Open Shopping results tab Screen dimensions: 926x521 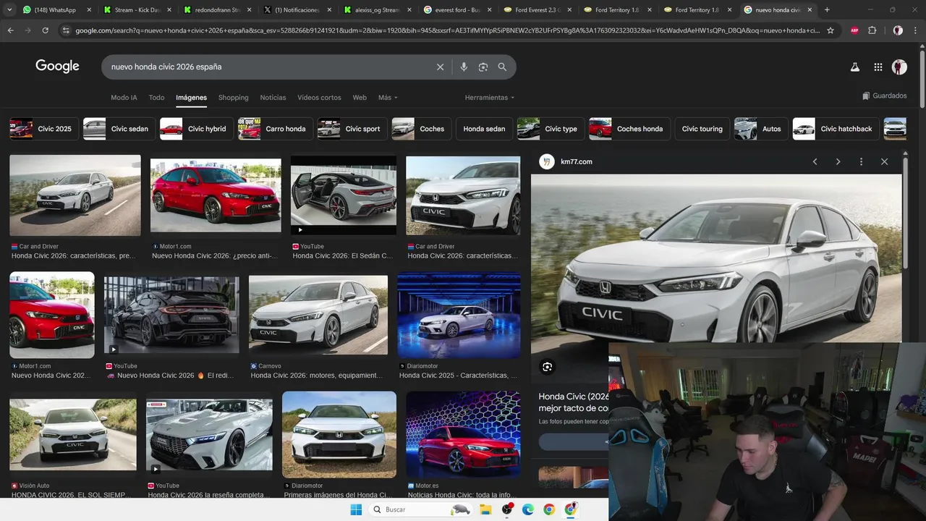click(x=233, y=98)
